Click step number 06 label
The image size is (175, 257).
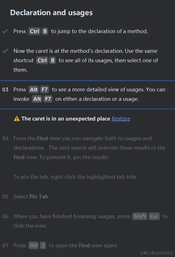[5, 216]
